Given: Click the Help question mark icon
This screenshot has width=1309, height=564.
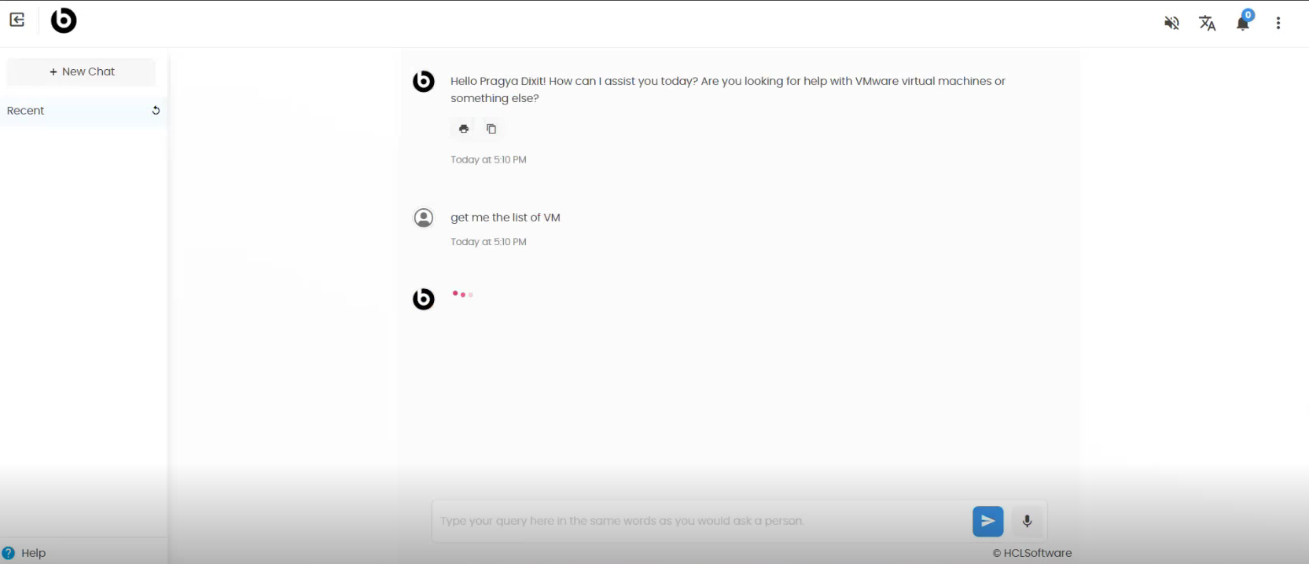Looking at the screenshot, I should tap(9, 553).
